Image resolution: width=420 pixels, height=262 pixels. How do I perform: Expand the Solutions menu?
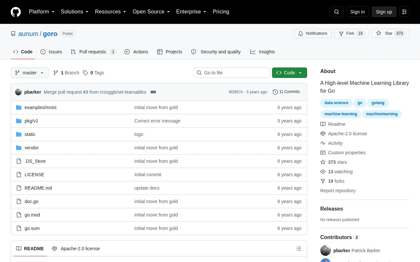(75, 12)
